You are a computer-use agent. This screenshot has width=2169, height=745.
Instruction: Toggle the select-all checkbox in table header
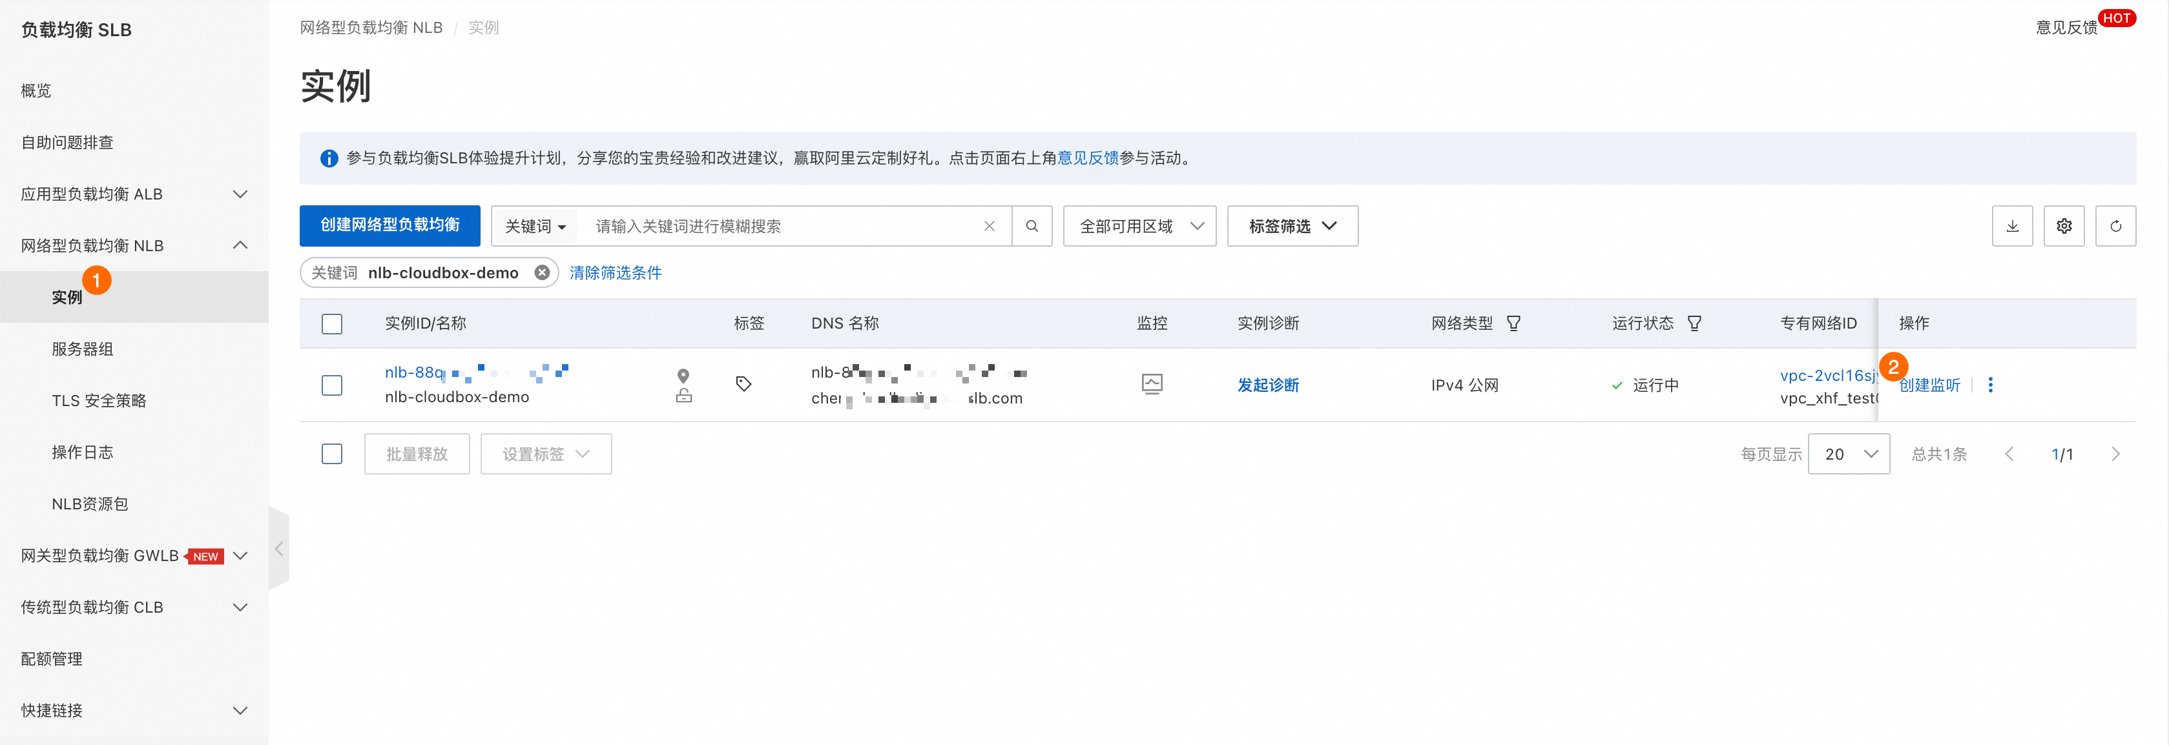point(332,323)
